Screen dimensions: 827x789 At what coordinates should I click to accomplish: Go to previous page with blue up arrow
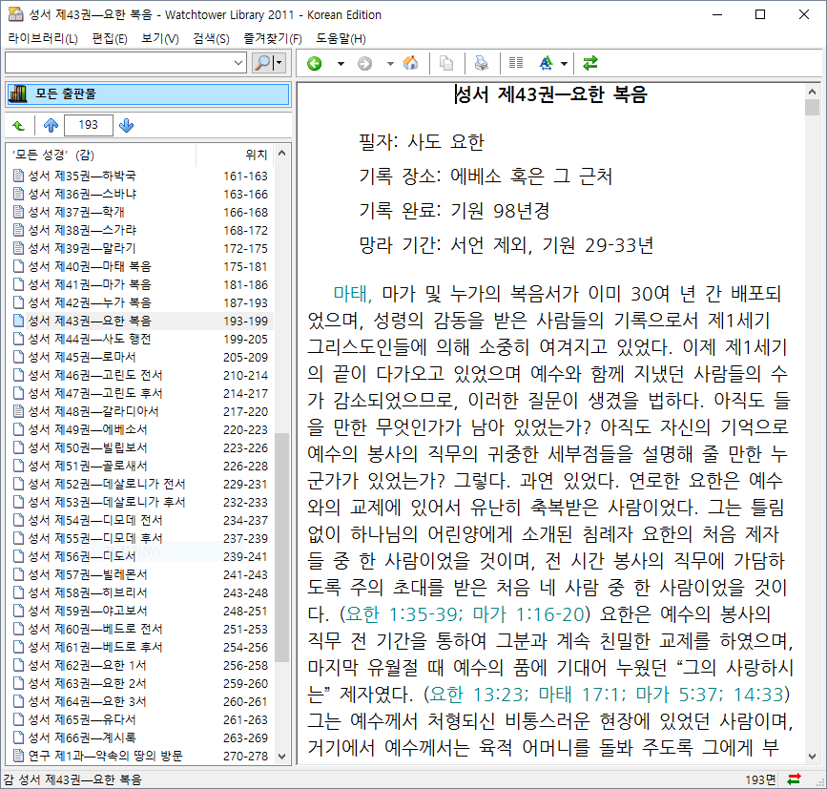point(51,126)
